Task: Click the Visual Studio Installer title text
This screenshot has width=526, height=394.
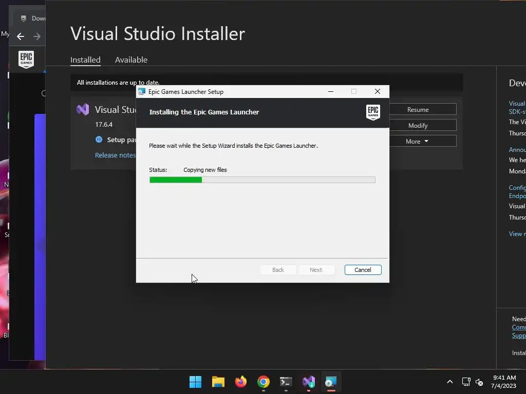Action: point(158,33)
